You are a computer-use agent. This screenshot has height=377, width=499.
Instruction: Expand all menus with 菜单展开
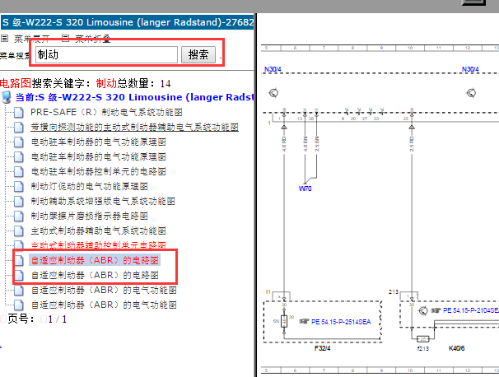(31, 40)
